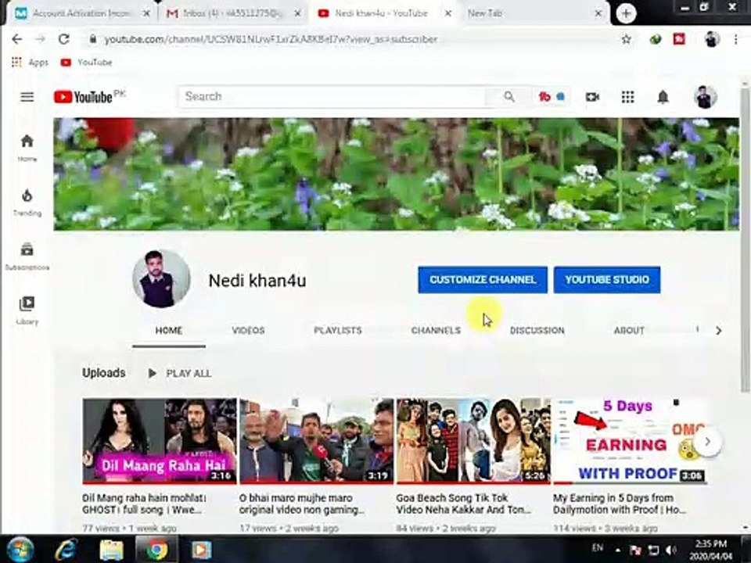Click the Nedi khan4u channel avatar
Screen dimensions: 751x563
[161, 278]
